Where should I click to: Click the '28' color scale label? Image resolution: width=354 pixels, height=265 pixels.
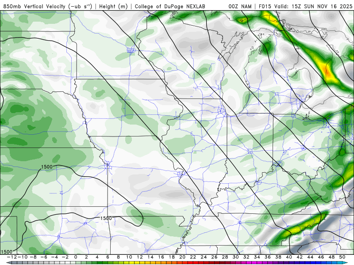(225, 257)
